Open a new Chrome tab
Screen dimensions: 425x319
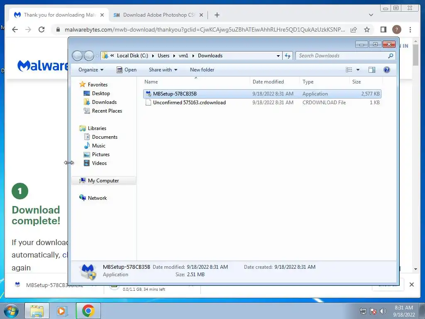pos(217,15)
